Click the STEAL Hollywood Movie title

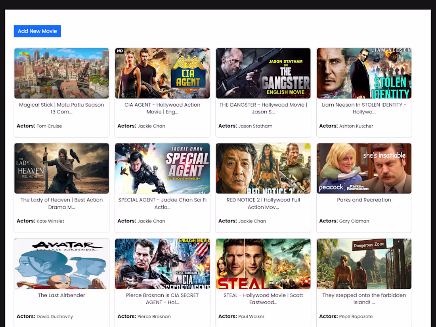point(263,298)
